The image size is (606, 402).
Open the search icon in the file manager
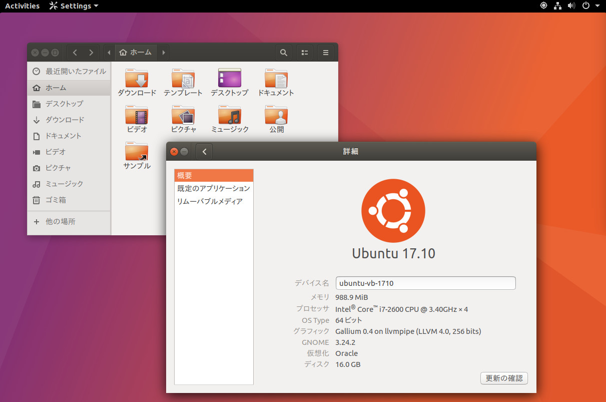pyautogui.click(x=283, y=52)
